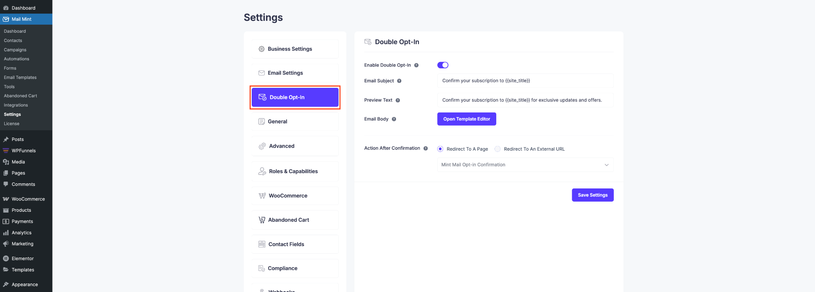Image resolution: width=815 pixels, height=292 pixels.
Task: Click help icon beside Email Subject
Action: point(399,81)
